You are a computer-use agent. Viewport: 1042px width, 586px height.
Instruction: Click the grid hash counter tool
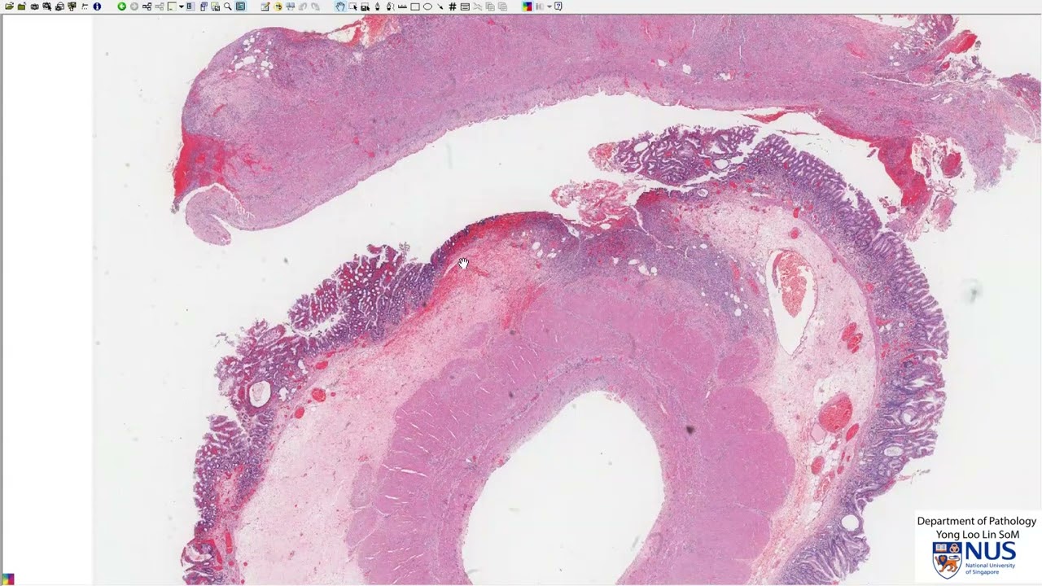pos(453,7)
